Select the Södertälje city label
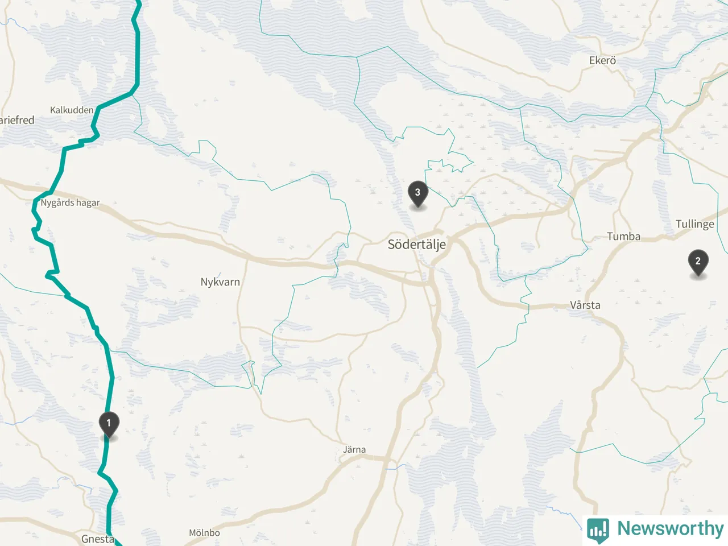This screenshot has width=728, height=546. click(417, 245)
